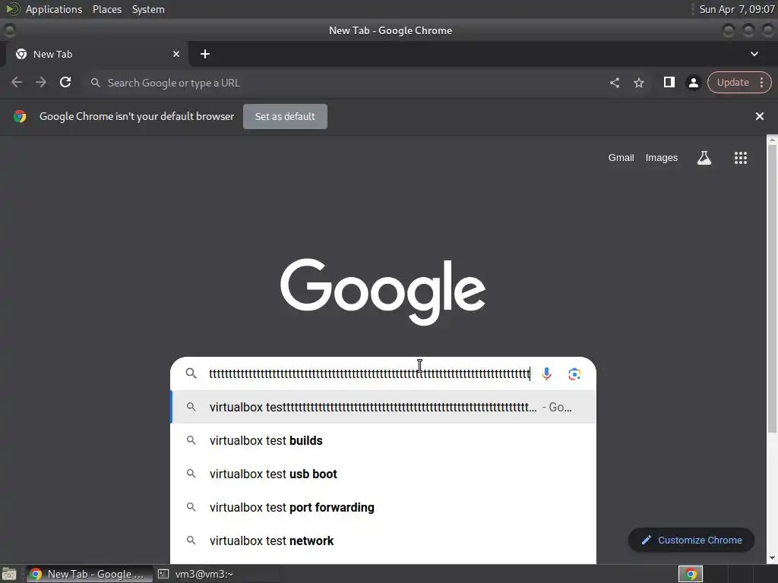Open the Chrome profile avatar
This screenshot has width=778, height=583.
pyautogui.click(x=694, y=83)
